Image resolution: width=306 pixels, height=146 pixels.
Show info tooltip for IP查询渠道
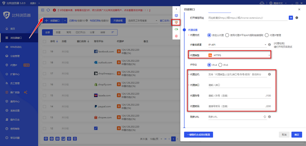270,45
